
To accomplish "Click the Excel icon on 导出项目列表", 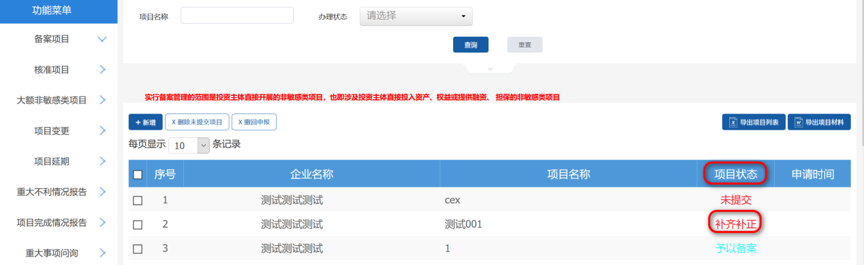I will pos(733,122).
